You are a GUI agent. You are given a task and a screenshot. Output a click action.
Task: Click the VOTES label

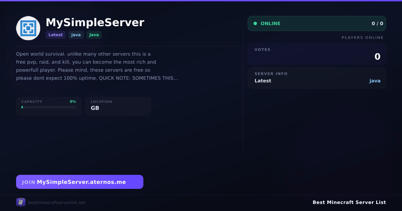coord(262,50)
